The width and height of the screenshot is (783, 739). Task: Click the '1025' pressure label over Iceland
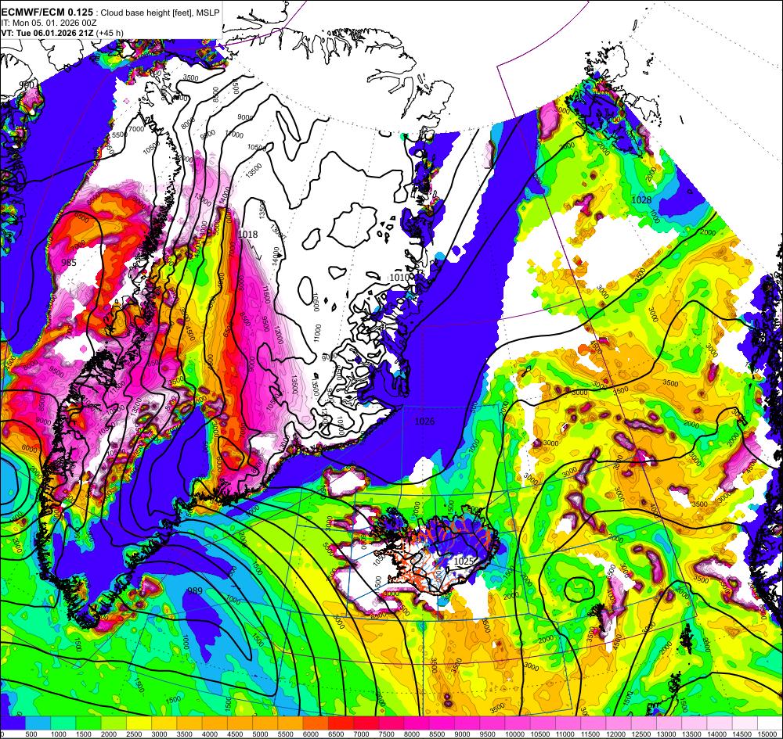point(463,561)
